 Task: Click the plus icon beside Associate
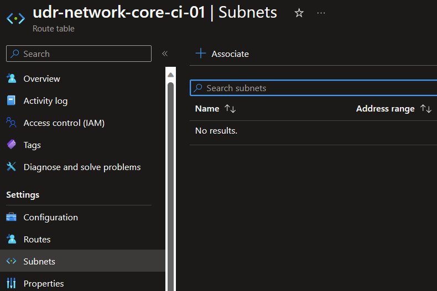(x=201, y=53)
